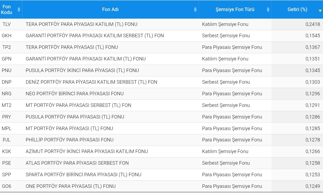Select fund code PJL
This screenshot has height=193, width=323.
point(6,140)
